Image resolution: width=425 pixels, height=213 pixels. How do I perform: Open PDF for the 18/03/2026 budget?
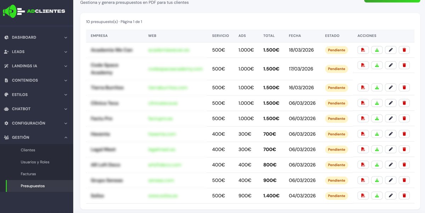(363, 50)
